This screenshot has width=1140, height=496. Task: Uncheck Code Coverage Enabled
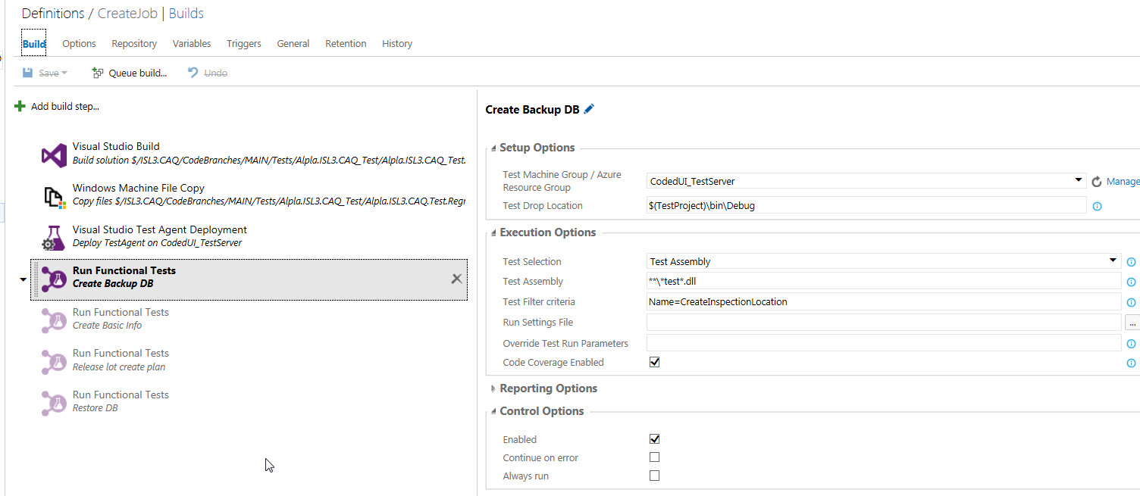654,362
